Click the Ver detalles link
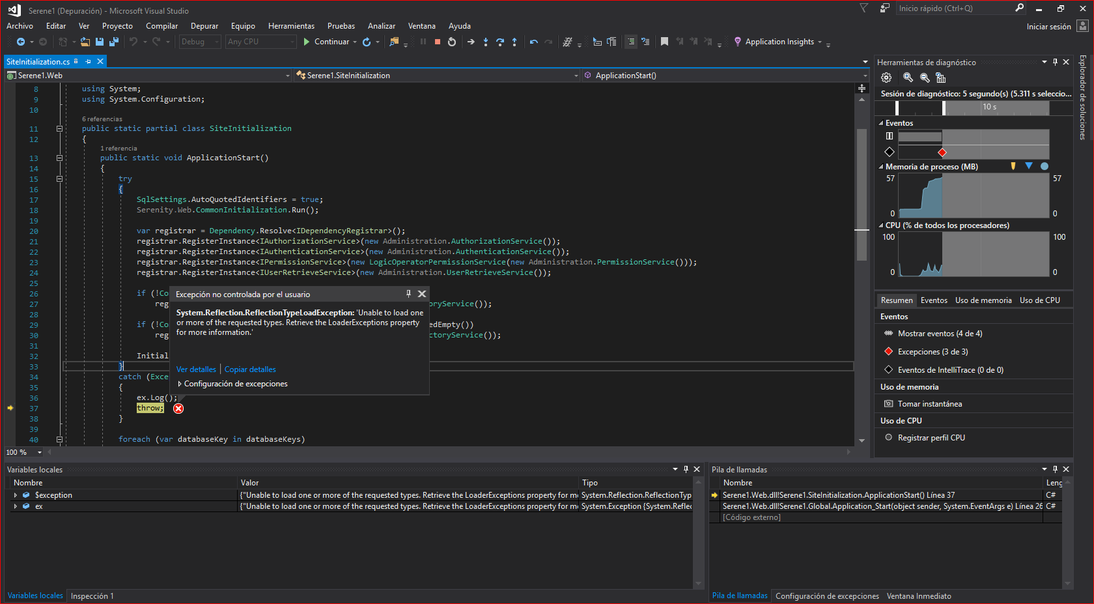This screenshot has height=604, width=1094. pyautogui.click(x=196, y=369)
